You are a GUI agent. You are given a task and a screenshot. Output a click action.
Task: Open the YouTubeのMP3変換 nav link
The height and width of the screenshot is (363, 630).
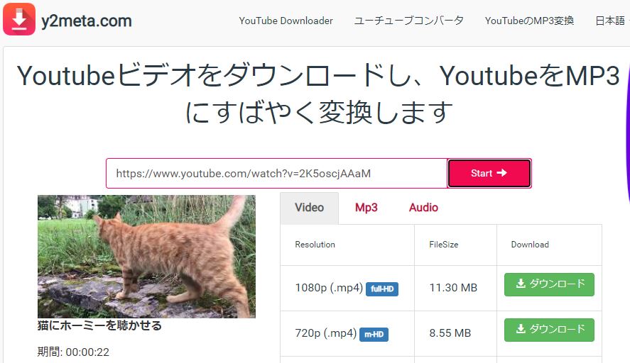point(529,21)
